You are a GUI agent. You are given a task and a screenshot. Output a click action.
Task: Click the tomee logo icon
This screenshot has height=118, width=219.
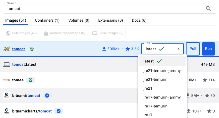click(7, 80)
